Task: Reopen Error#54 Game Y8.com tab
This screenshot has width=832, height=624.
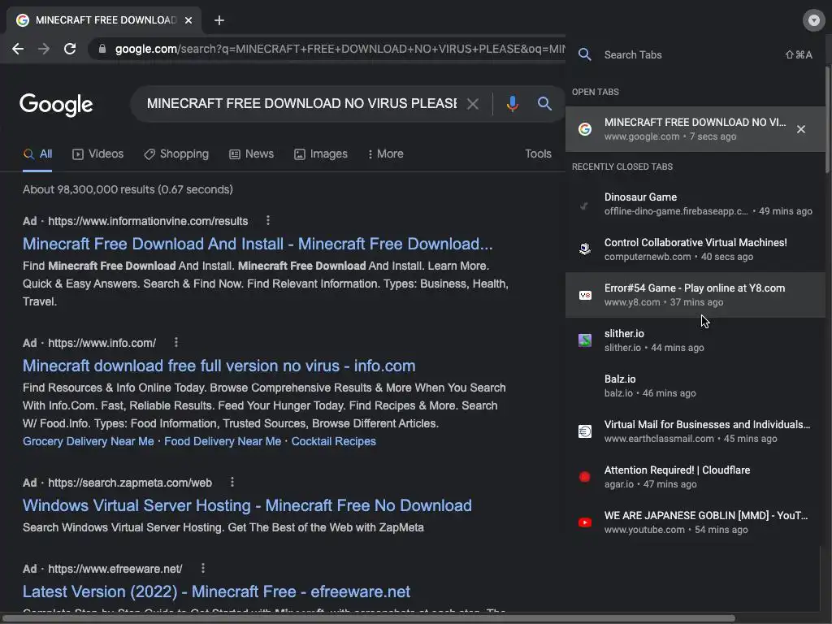Action: click(x=695, y=295)
